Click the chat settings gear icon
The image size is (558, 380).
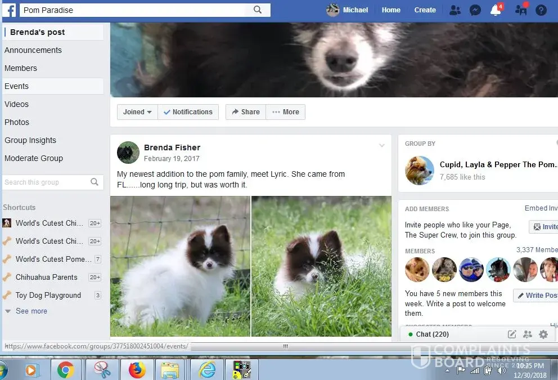coord(543,334)
